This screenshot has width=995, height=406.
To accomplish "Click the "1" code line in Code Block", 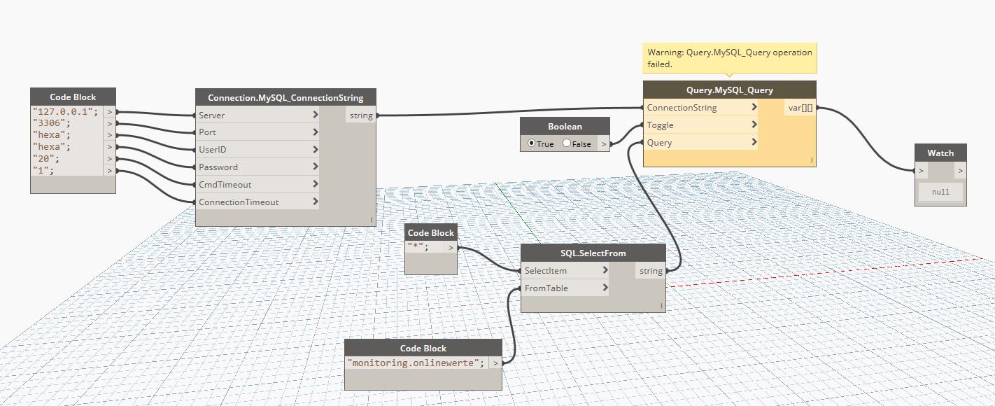I will 43,171.
